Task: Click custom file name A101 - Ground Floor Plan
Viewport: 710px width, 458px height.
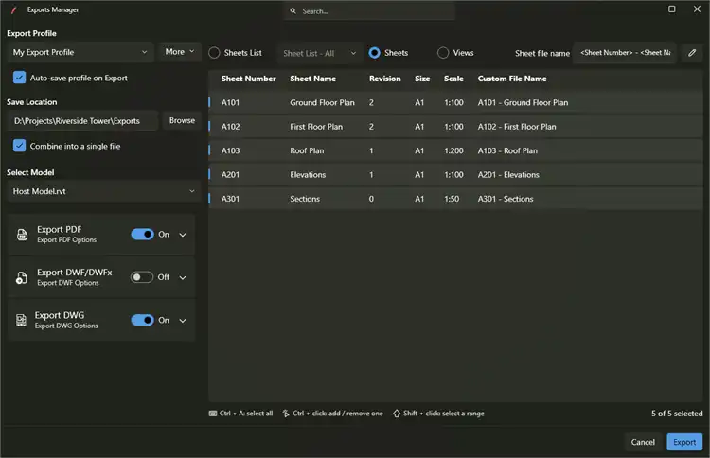Action: (523, 103)
